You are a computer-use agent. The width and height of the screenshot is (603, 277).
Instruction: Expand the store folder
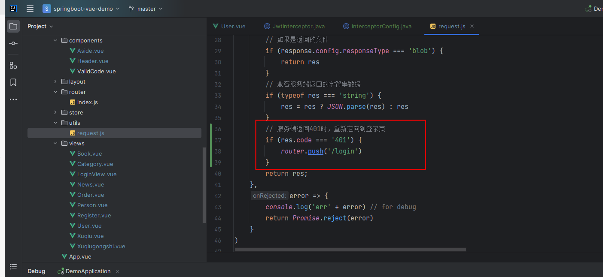point(55,112)
